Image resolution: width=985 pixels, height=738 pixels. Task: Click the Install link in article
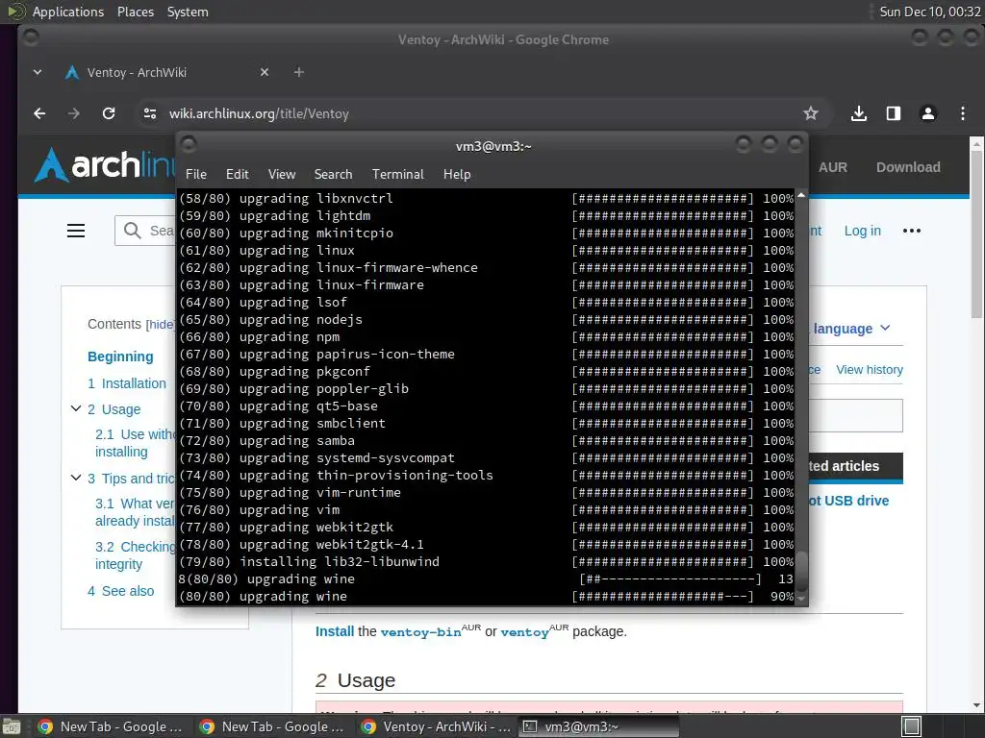(334, 631)
